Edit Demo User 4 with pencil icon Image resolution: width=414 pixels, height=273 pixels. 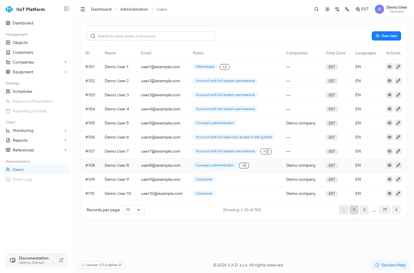[398, 109]
